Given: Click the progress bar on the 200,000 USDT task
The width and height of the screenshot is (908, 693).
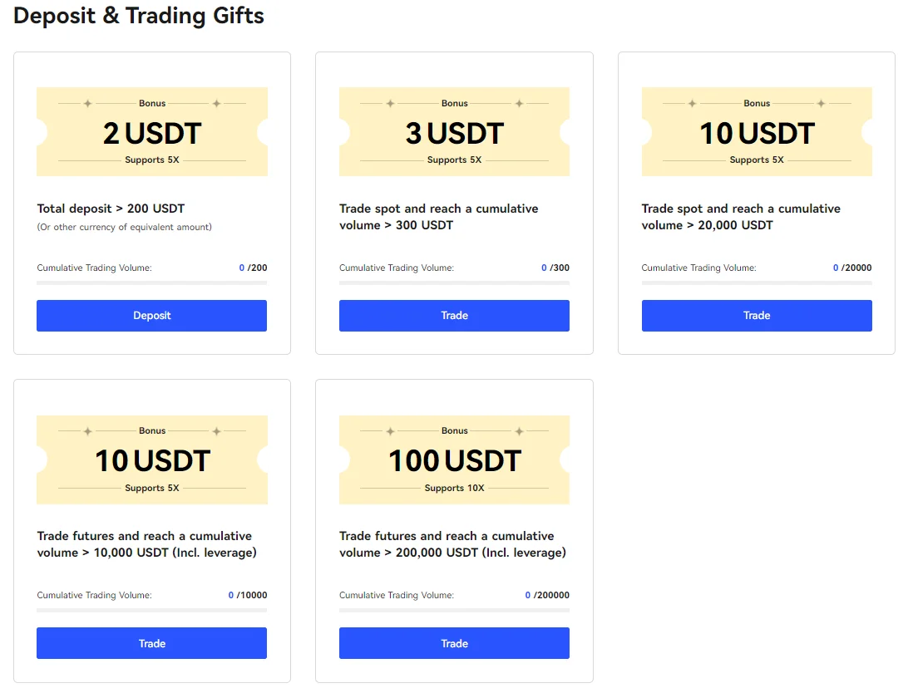Looking at the screenshot, I should [x=454, y=611].
